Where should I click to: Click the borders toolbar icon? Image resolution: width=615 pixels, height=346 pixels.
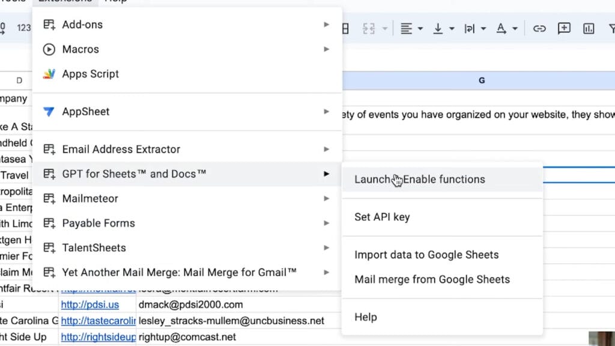(x=345, y=29)
